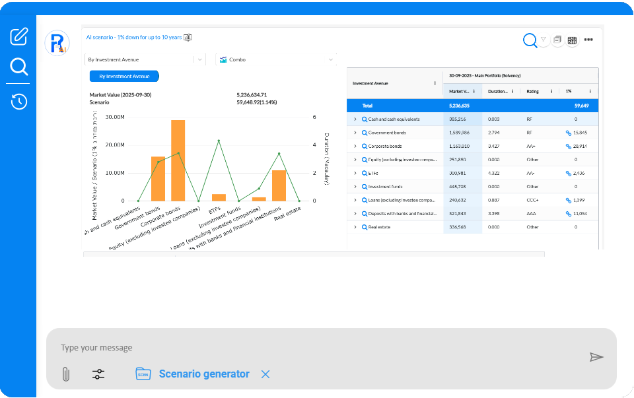Open the settings sliders icon in message bar
The image size is (634, 398).
pos(98,374)
